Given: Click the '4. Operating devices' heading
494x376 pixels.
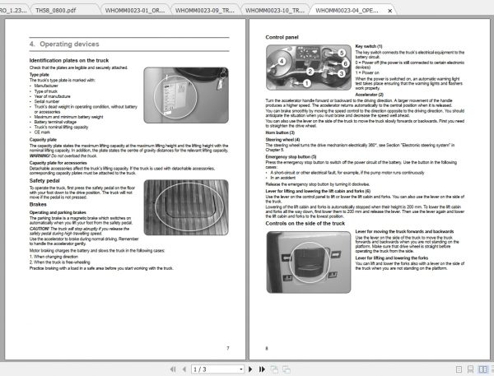Looking at the screenshot, I should (x=64, y=44).
